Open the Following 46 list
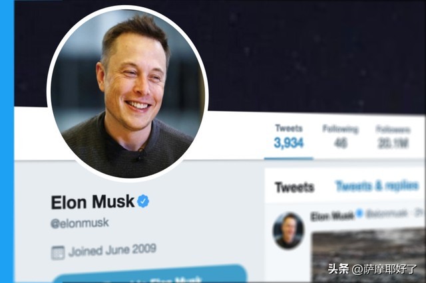Screen dimensions: 426x283 (x=340, y=137)
